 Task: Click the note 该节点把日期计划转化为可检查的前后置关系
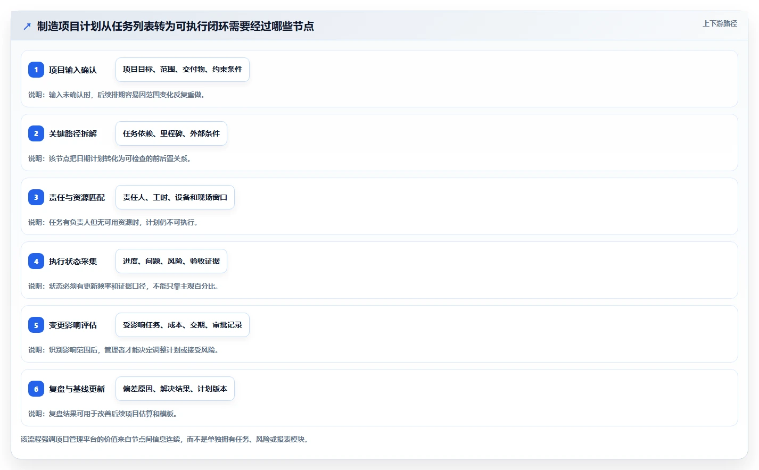click(110, 158)
